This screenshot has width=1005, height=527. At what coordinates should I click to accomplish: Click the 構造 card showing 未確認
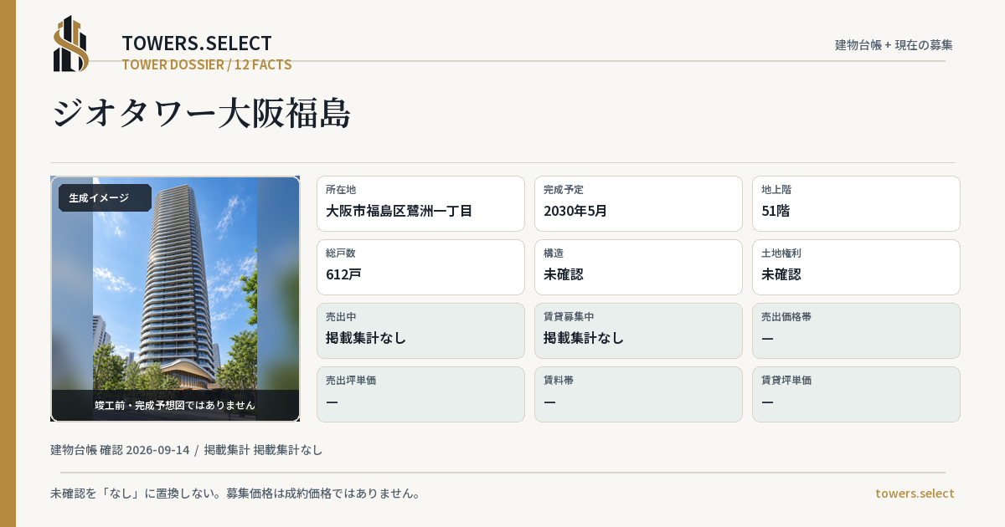(638, 267)
